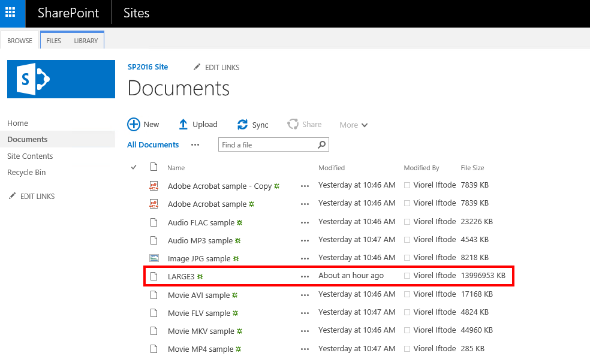Tick presence checkbox in Movie MP4 sample row
590x362 pixels.
[407, 349]
